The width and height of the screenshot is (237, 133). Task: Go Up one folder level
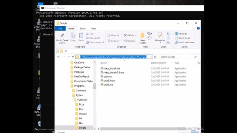[x=73, y=57]
